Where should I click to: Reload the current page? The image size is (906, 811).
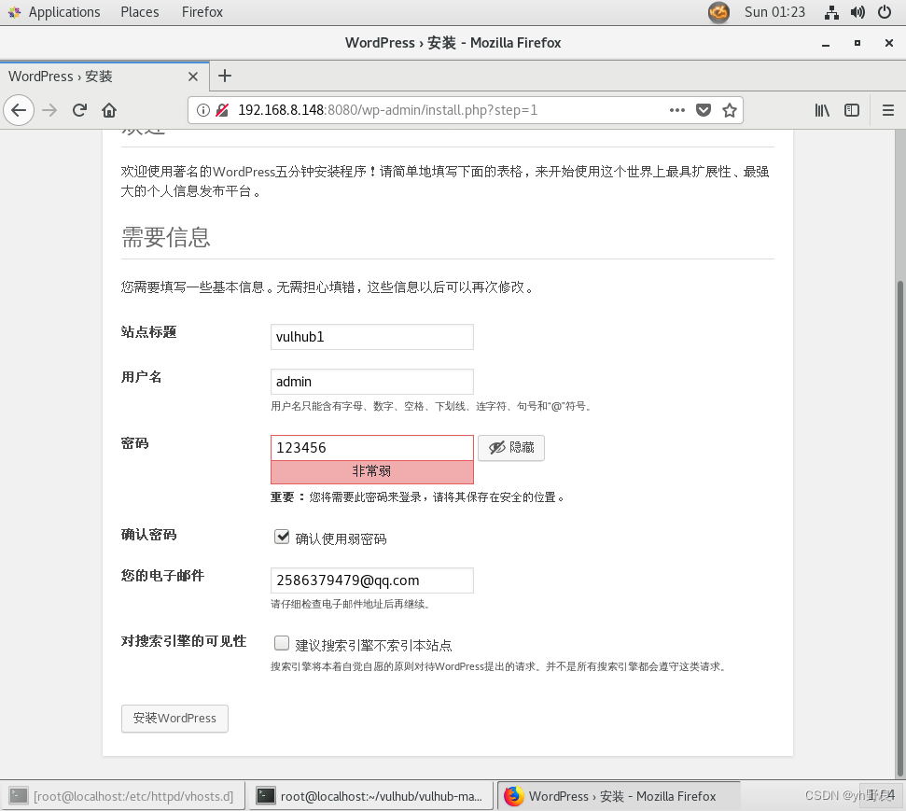coord(79,110)
